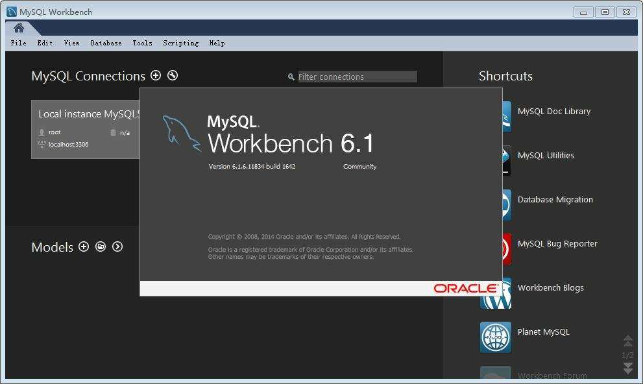Click the localhost:3306 host icon
This screenshot has width=643, height=384.
coord(42,144)
